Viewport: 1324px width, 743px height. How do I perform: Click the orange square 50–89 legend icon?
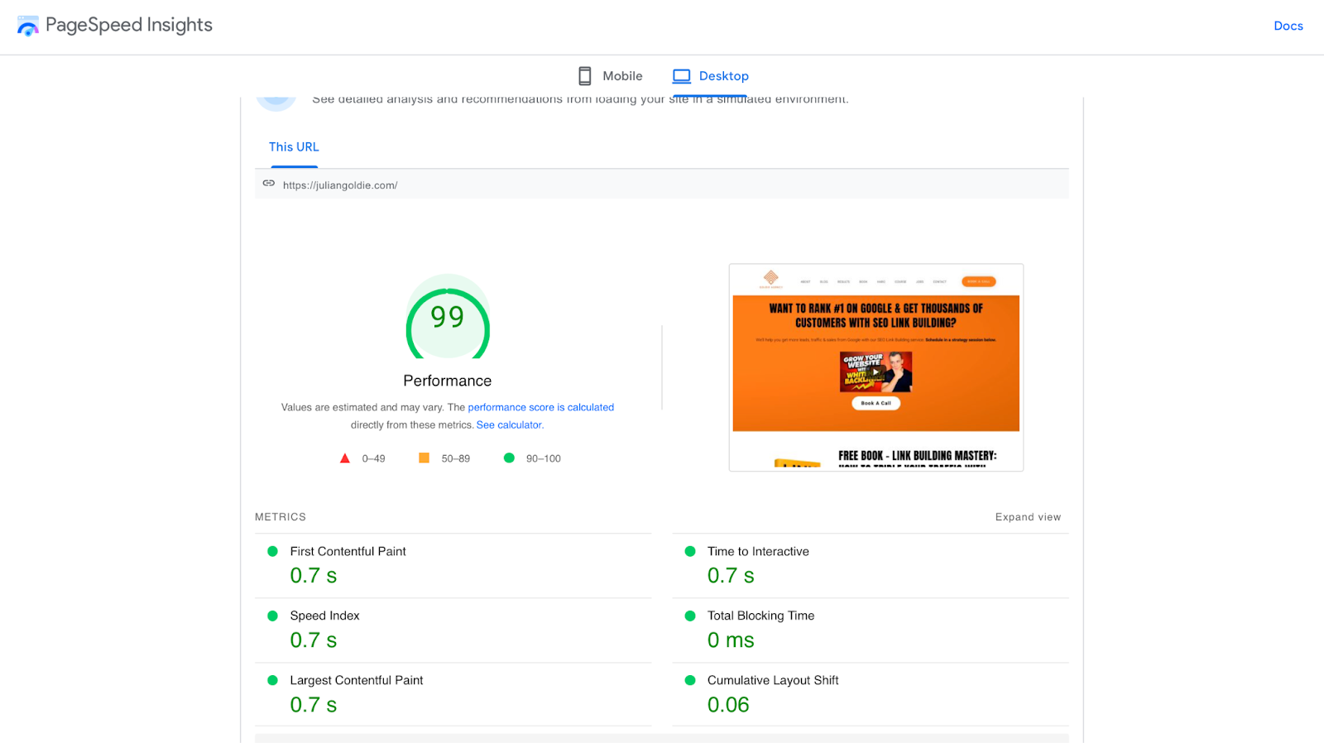pos(425,458)
